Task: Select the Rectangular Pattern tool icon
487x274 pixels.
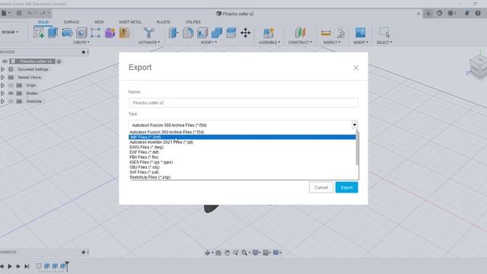Action: (x=95, y=33)
